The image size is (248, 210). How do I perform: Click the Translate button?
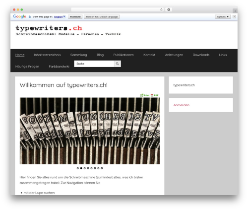75,17
